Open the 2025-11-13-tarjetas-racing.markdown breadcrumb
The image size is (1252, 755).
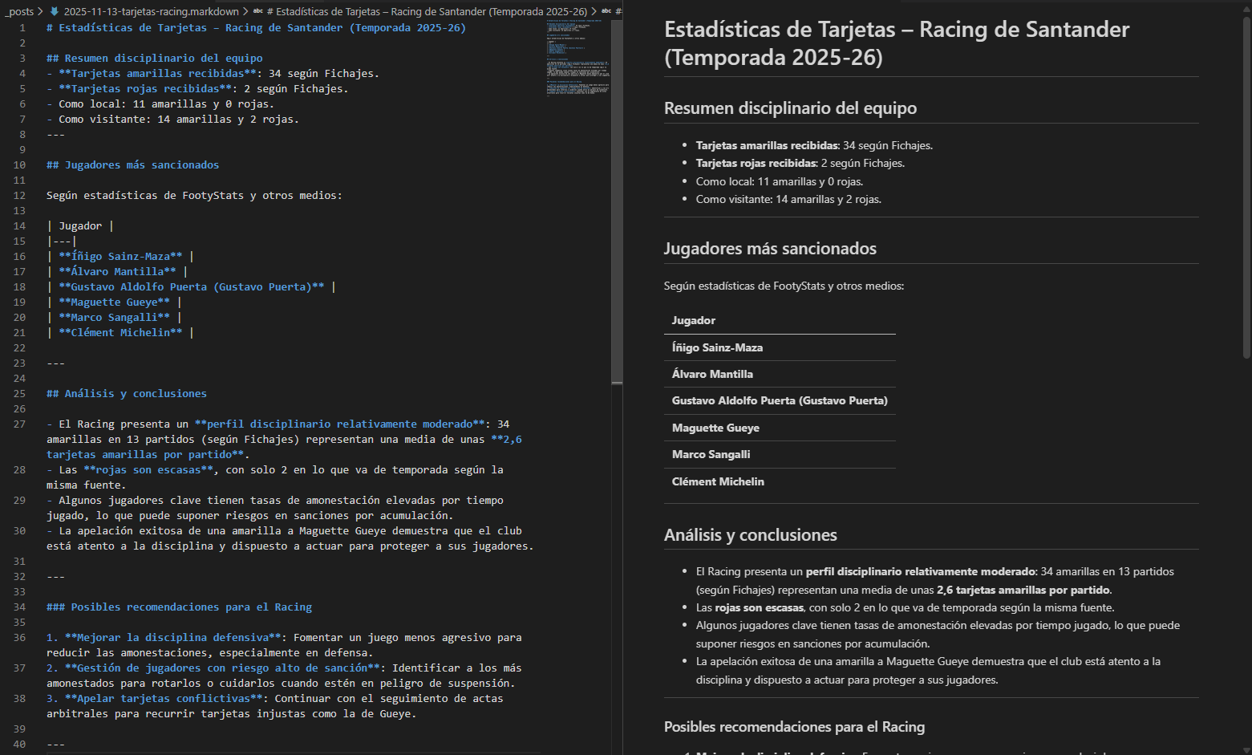pyautogui.click(x=151, y=11)
